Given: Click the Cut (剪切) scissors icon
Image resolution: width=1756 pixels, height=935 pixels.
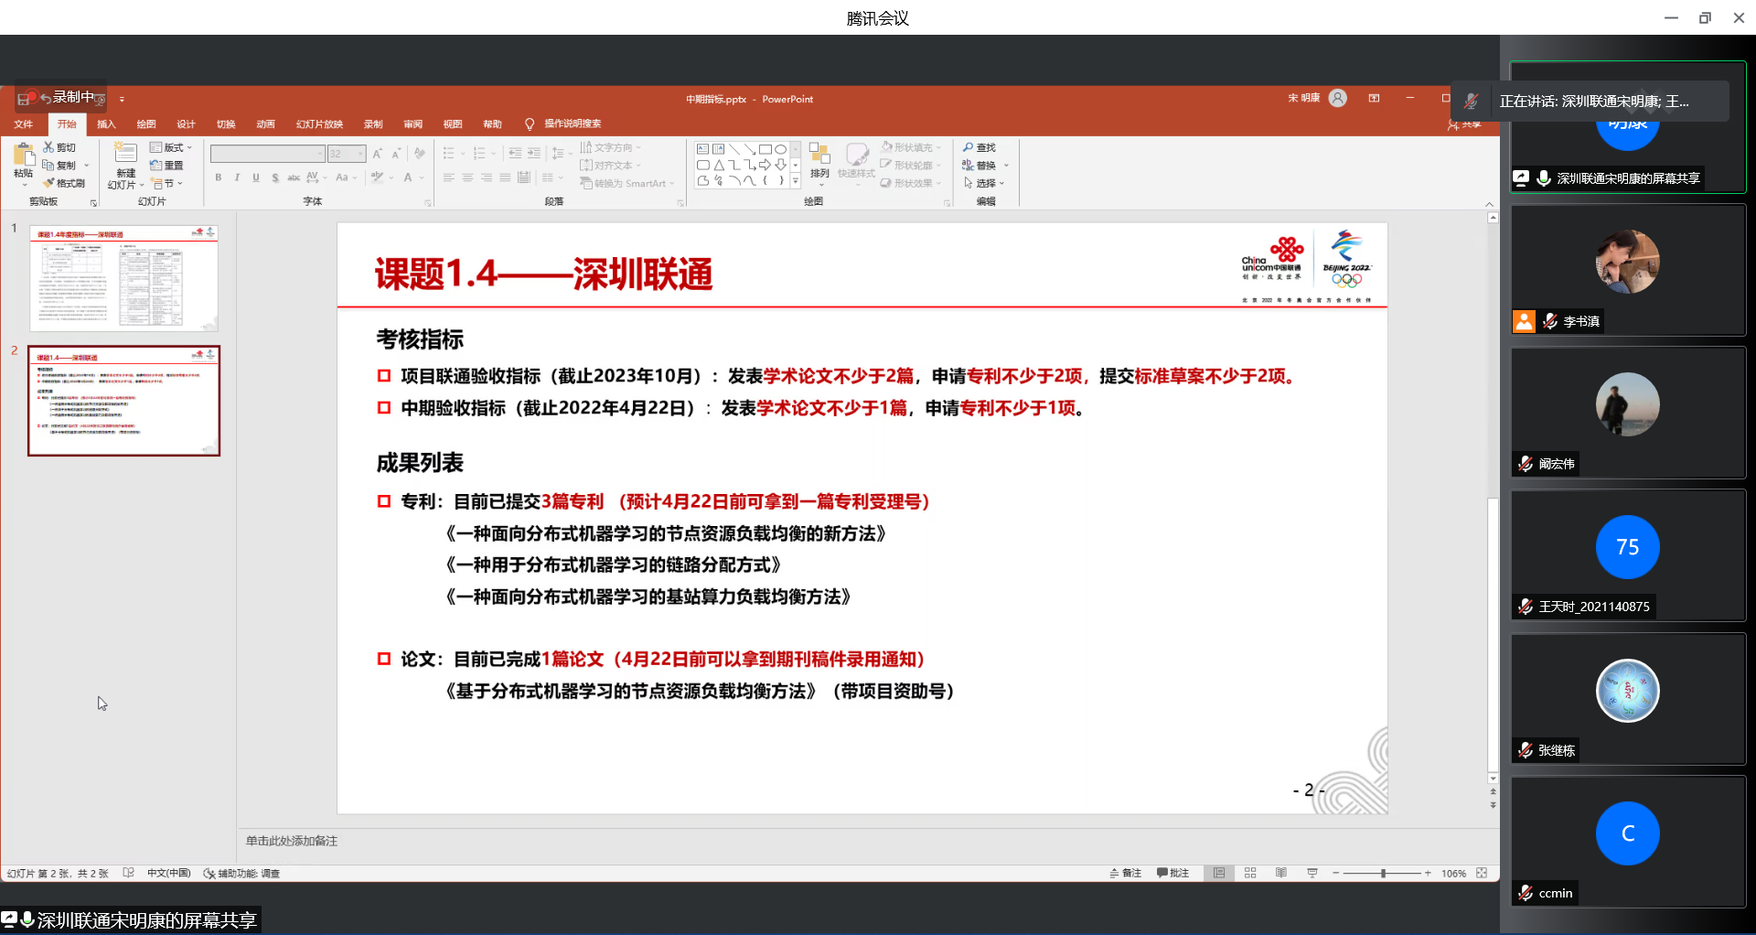Looking at the screenshot, I should 48,147.
